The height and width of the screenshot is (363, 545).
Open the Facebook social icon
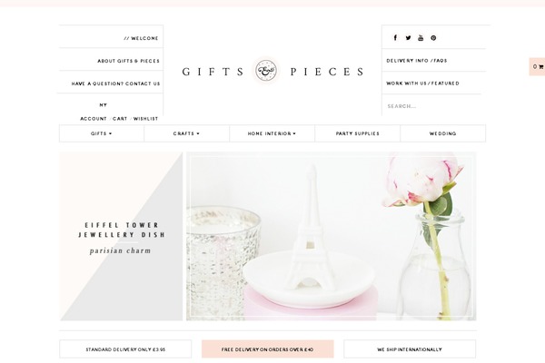click(x=395, y=37)
